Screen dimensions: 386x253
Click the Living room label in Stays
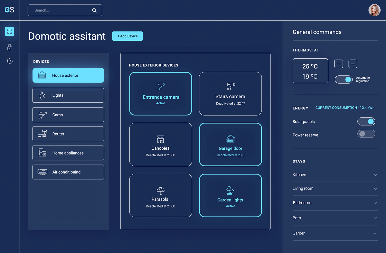click(x=303, y=188)
